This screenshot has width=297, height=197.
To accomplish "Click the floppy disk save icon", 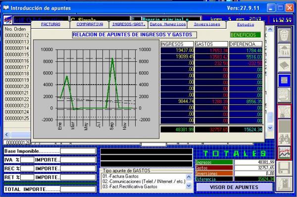I will [x=284, y=169].
